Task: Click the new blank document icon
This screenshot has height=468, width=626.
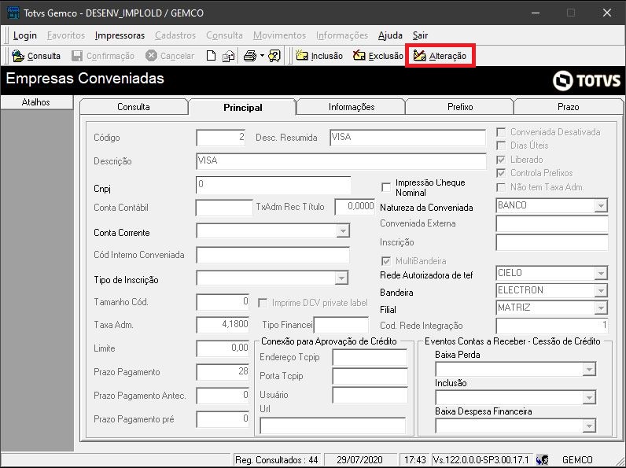Action: pyautogui.click(x=211, y=56)
